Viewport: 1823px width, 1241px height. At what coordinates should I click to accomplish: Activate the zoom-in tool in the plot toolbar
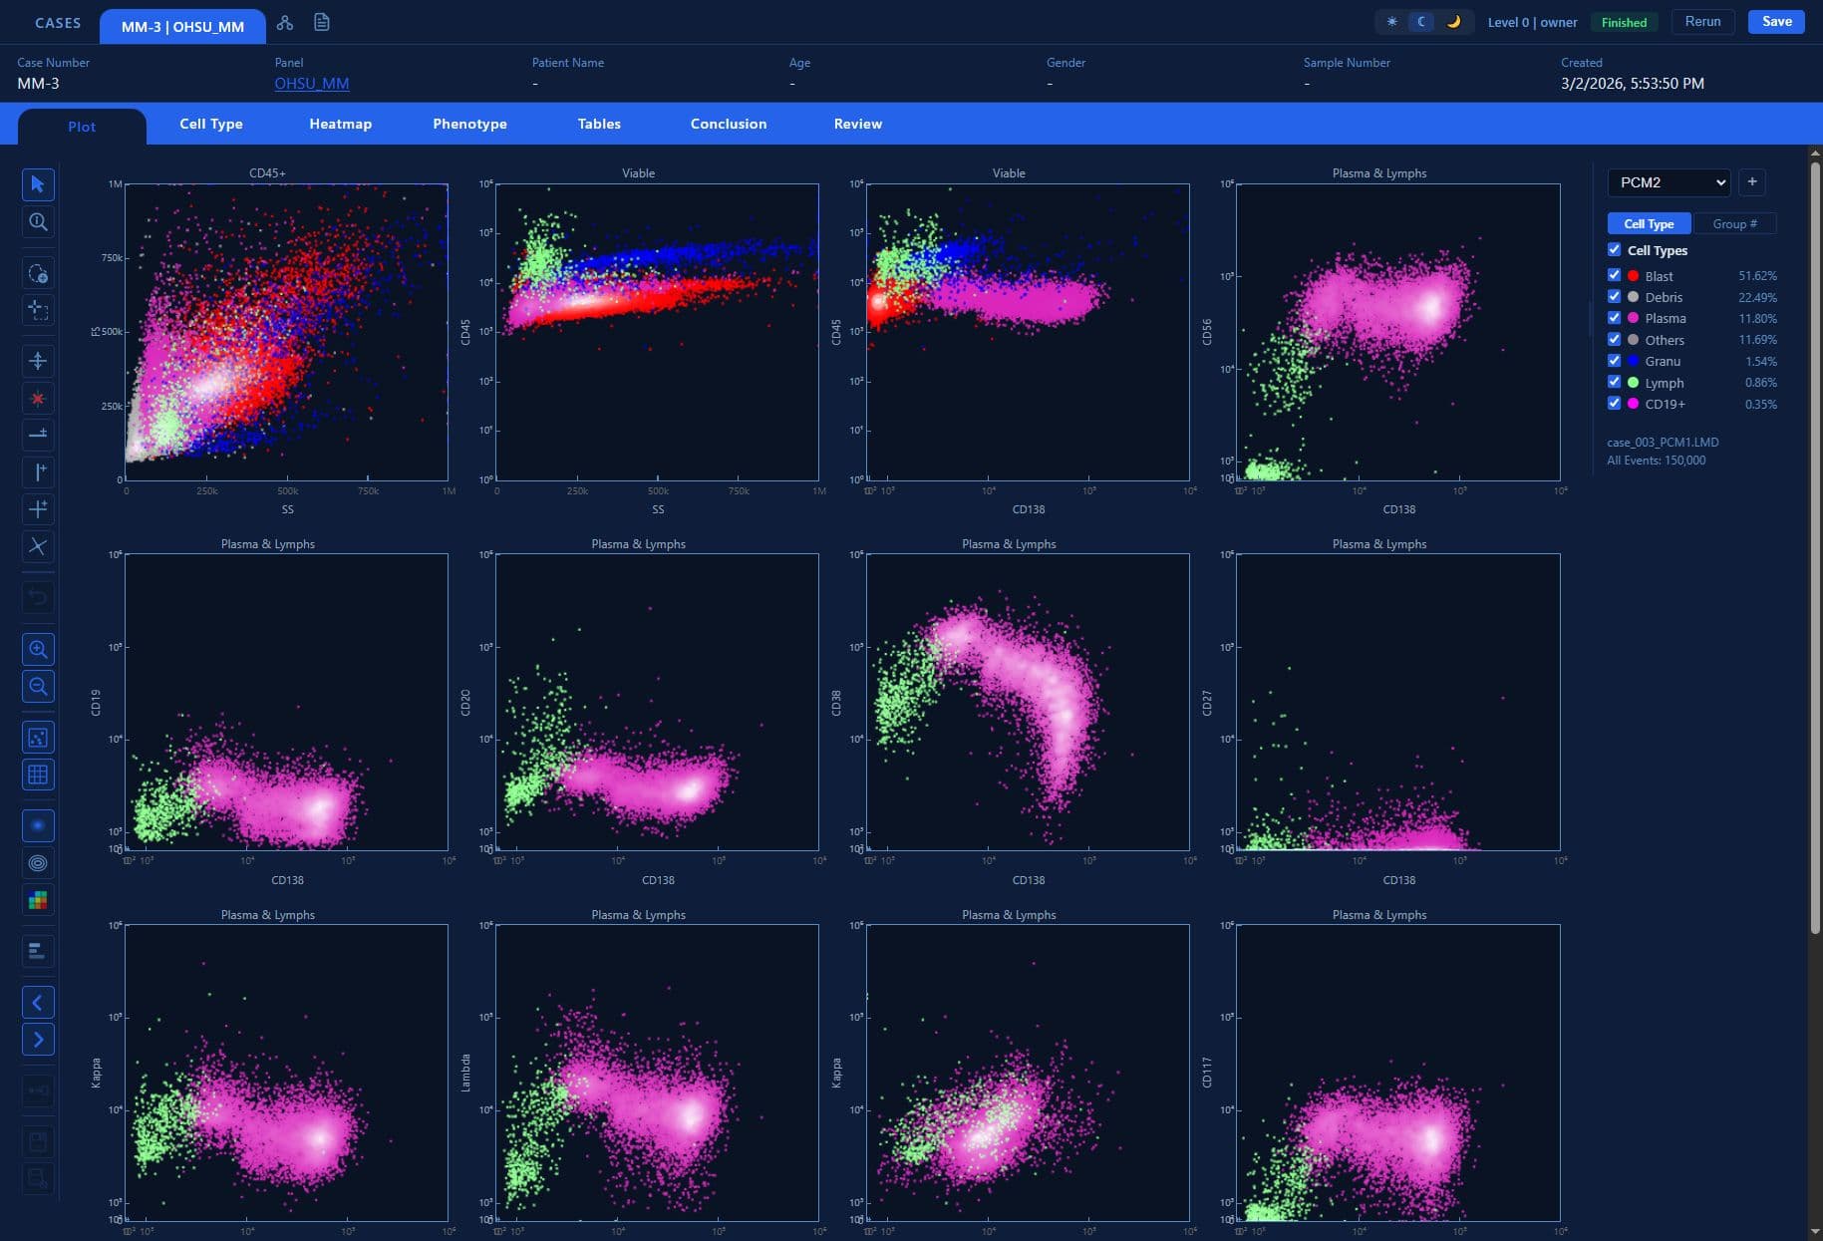[x=38, y=649]
